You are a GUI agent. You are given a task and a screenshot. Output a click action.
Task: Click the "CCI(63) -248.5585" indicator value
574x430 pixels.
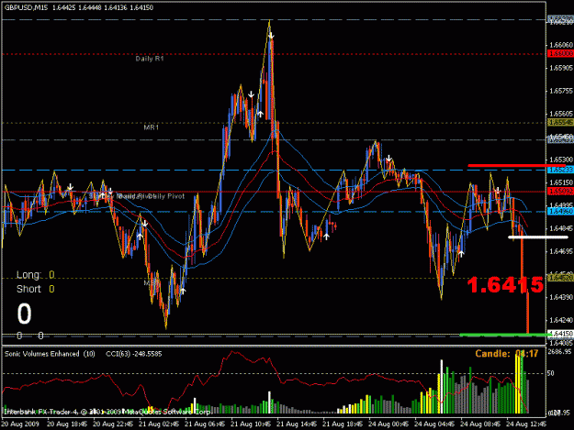point(133,354)
